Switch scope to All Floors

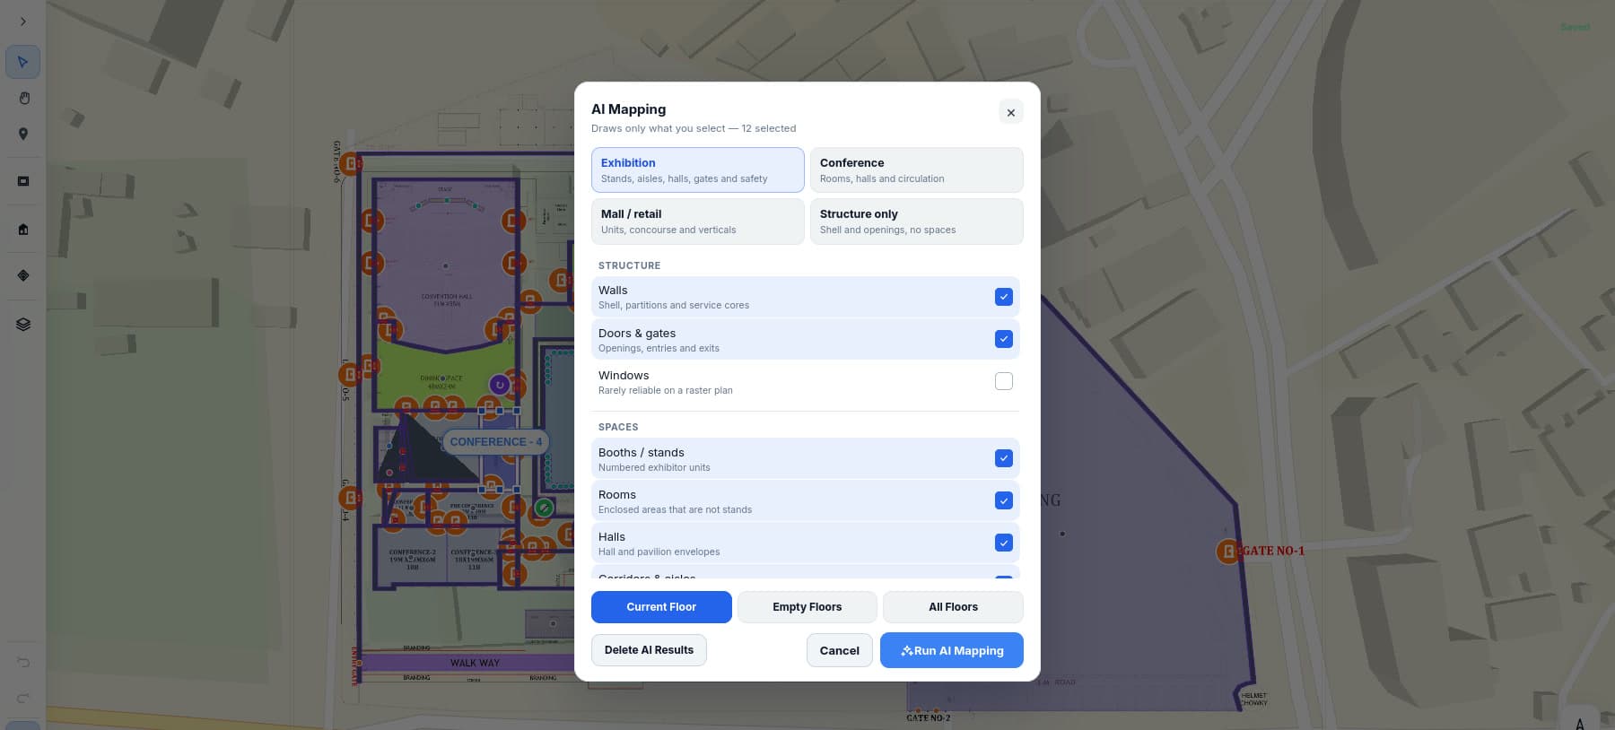(x=954, y=607)
